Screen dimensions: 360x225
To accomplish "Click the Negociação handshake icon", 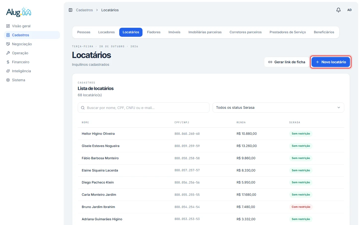I will click(8, 44).
